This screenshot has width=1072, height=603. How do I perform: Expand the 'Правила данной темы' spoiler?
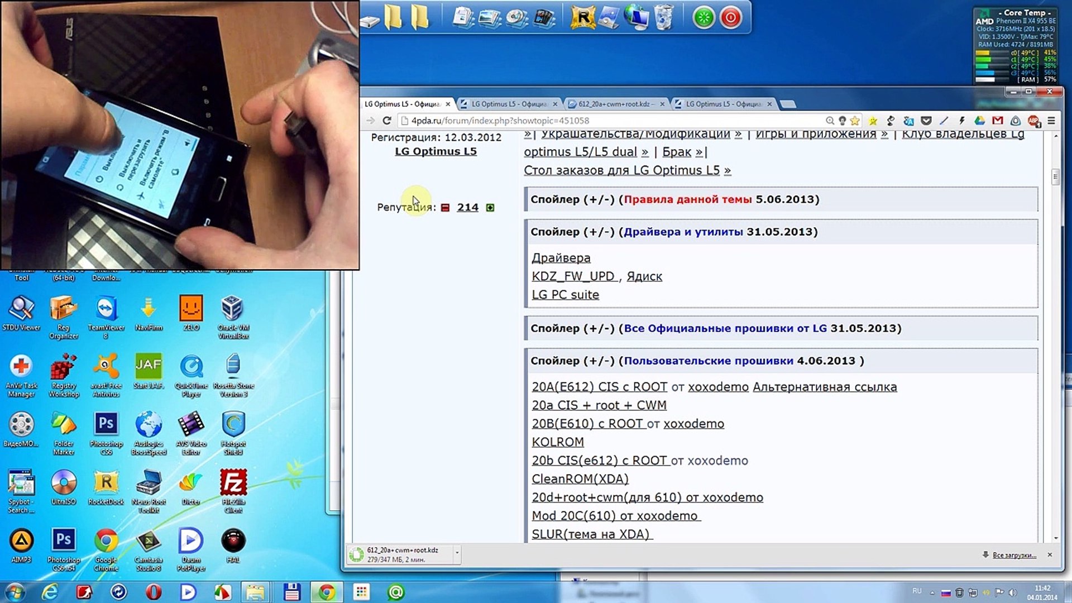781,199
